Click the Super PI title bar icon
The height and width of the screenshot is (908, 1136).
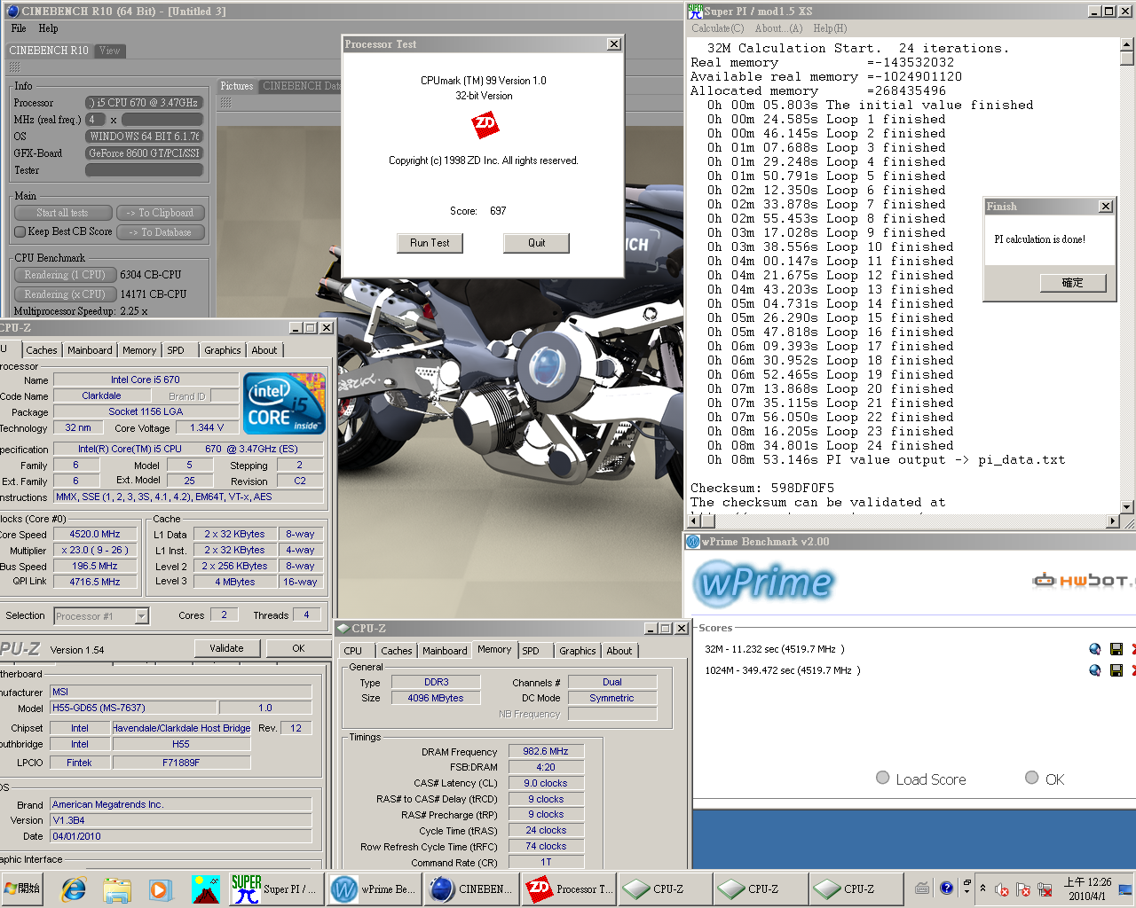695,11
